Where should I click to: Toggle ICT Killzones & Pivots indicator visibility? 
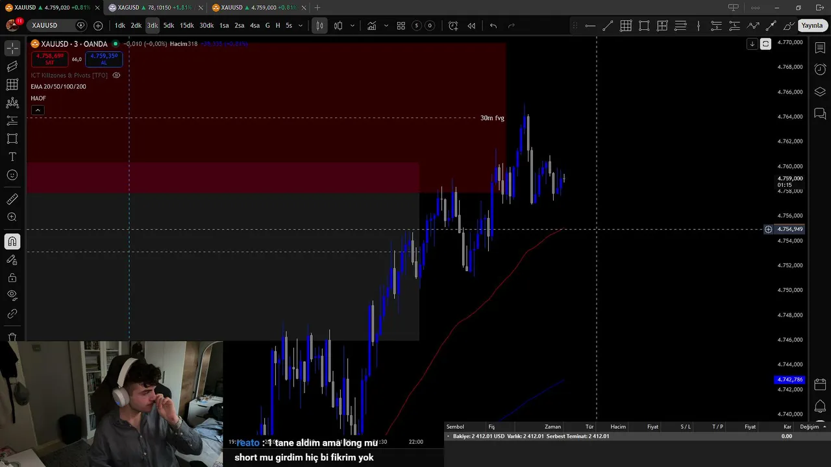116,75
